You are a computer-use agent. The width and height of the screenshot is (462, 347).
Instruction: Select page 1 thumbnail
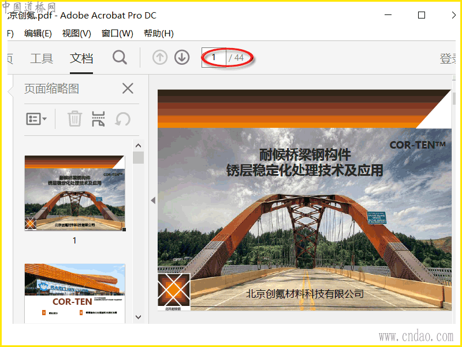(75, 193)
